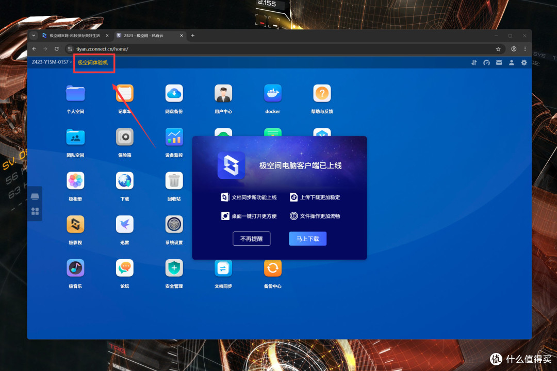557x371 pixels.
Task: Launch the 迅雷 Xunlei app
Action: [125, 224]
